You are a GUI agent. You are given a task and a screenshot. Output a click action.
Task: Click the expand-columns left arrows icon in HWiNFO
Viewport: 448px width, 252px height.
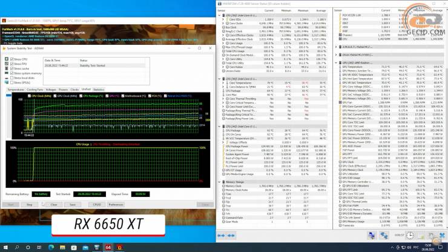pos(221,236)
